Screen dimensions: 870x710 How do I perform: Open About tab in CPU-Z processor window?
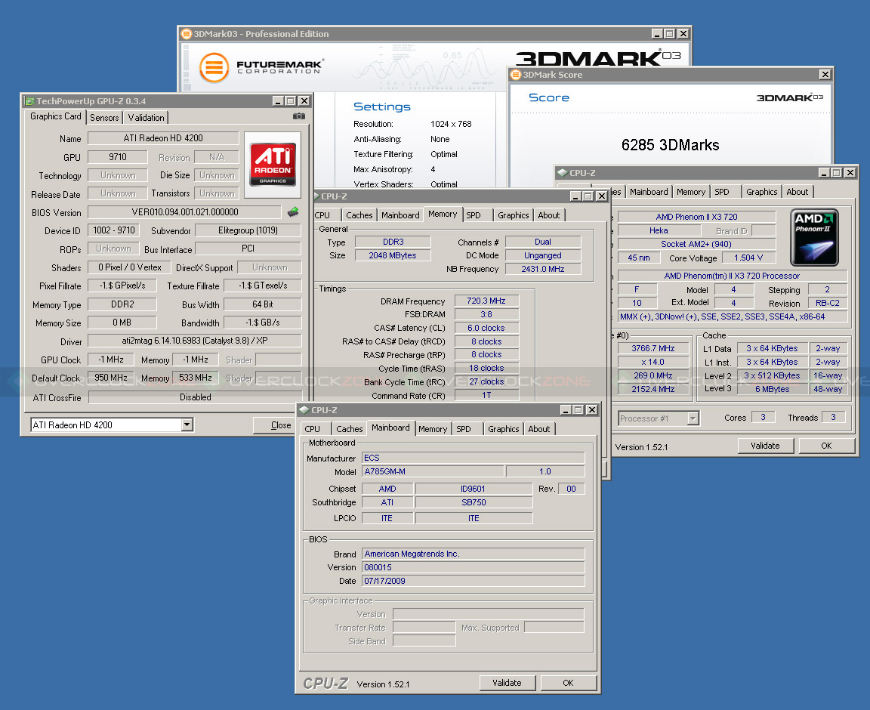click(x=797, y=192)
